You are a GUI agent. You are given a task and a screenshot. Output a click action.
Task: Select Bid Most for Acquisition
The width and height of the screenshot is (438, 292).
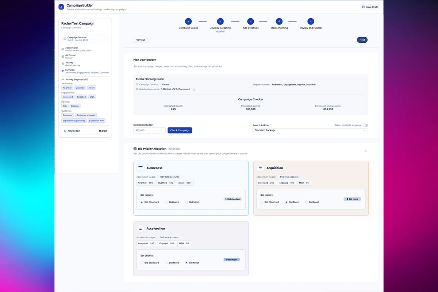307,202
